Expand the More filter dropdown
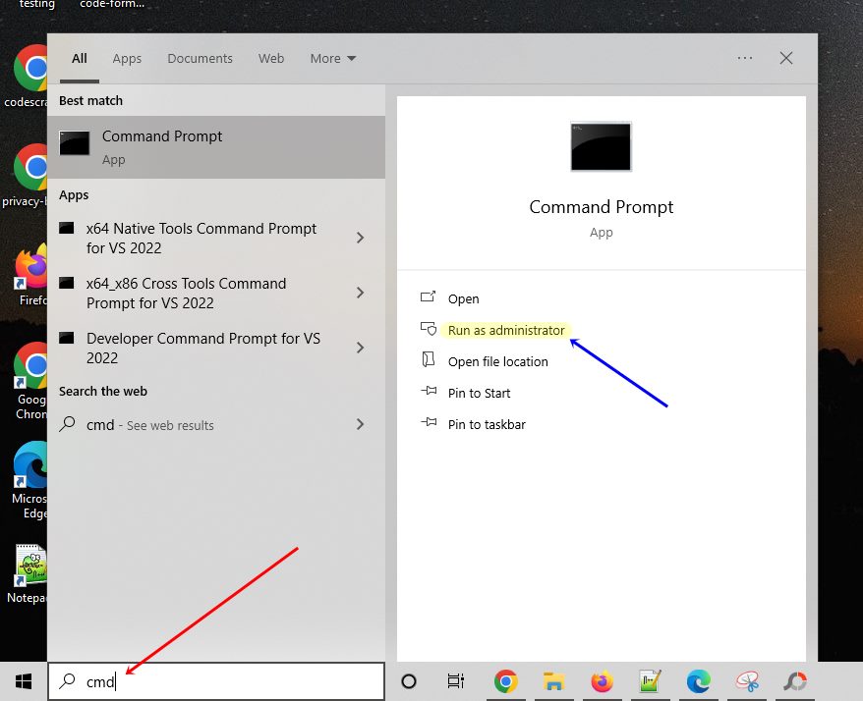Screen dimensions: 863x701 coord(333,58)
